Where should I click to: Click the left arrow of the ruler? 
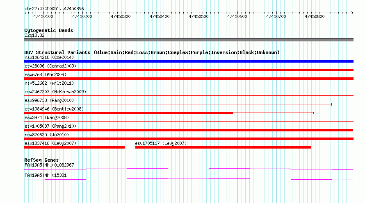25,13
